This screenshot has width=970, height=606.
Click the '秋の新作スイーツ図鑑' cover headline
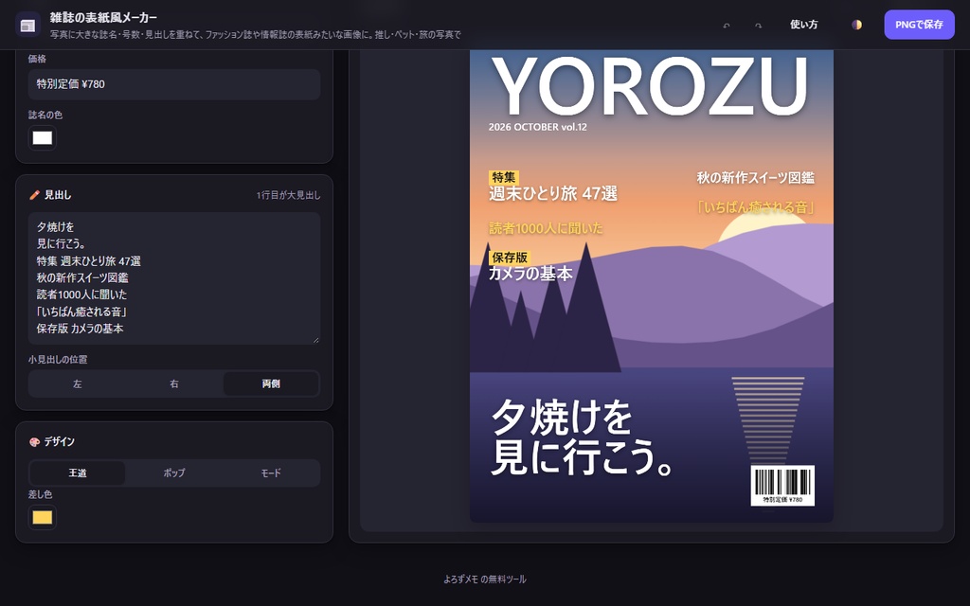[x=755, y=178]
